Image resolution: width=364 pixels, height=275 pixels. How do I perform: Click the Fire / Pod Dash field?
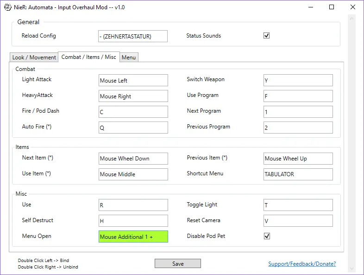pos(133,112)
